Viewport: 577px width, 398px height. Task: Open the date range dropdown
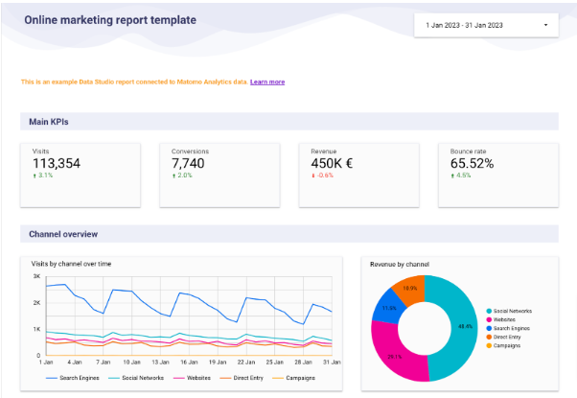pyautogui.click(x=486, y=25)
